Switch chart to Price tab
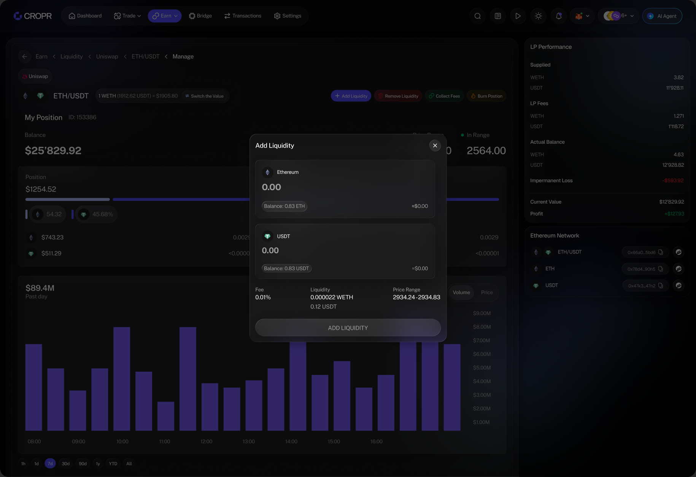Viewport: 696px width, 477px height. (487, 293)
